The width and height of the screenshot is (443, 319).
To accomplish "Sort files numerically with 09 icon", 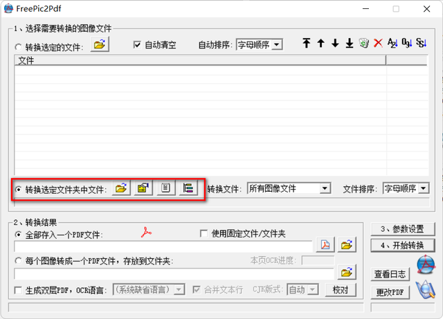I will [407, 43].
